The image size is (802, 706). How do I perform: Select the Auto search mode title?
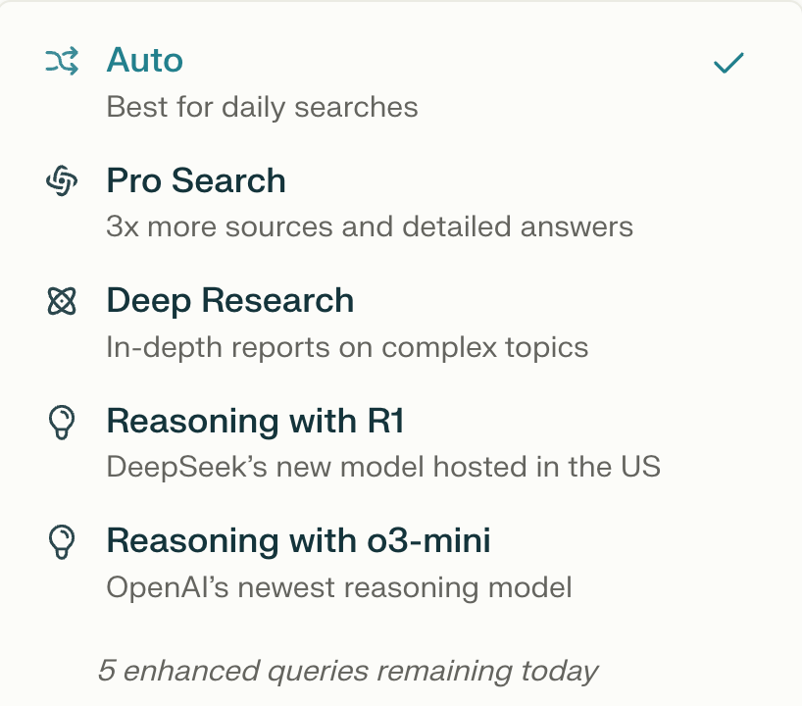click(145, 61)
